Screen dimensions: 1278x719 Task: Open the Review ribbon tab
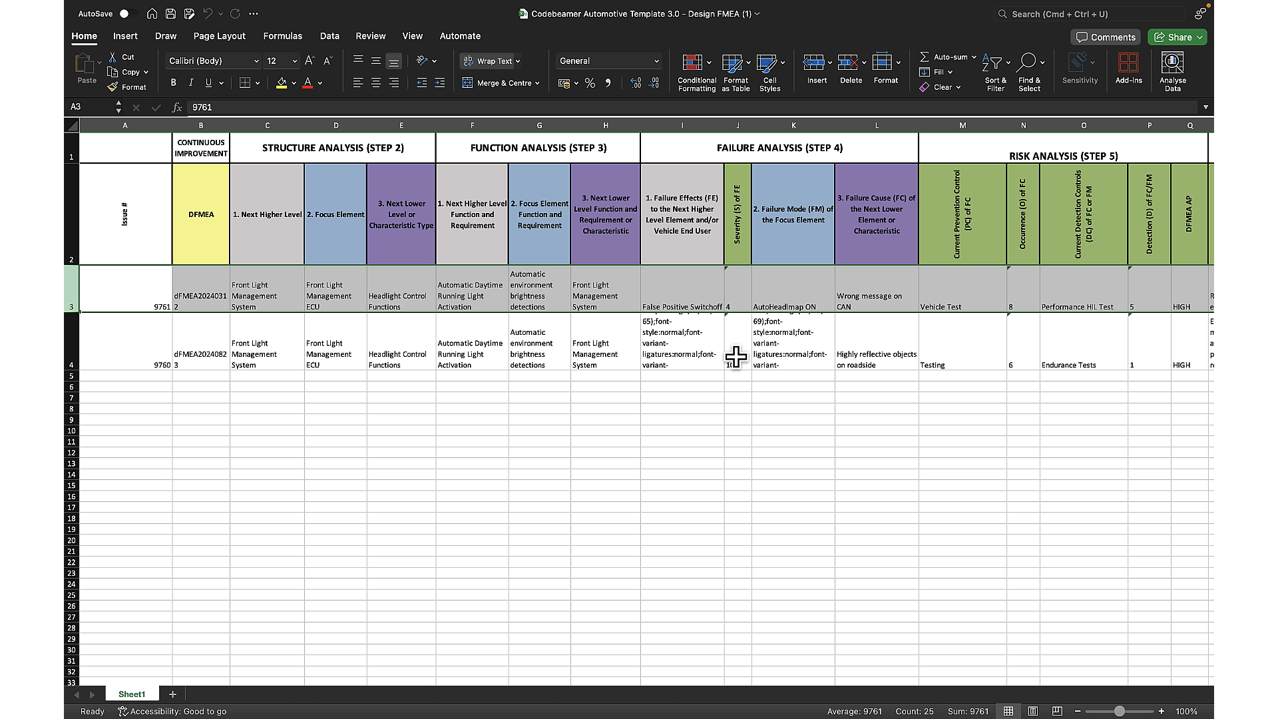pyautogui.click(x=370, y=36)
